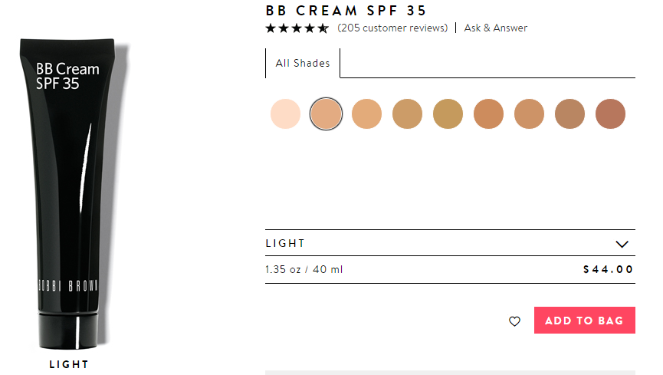Viewport: 663px width, 375px height.
Task: Select the fifth, olive-toned shade swatch
Action: click(x=448, y=114)
